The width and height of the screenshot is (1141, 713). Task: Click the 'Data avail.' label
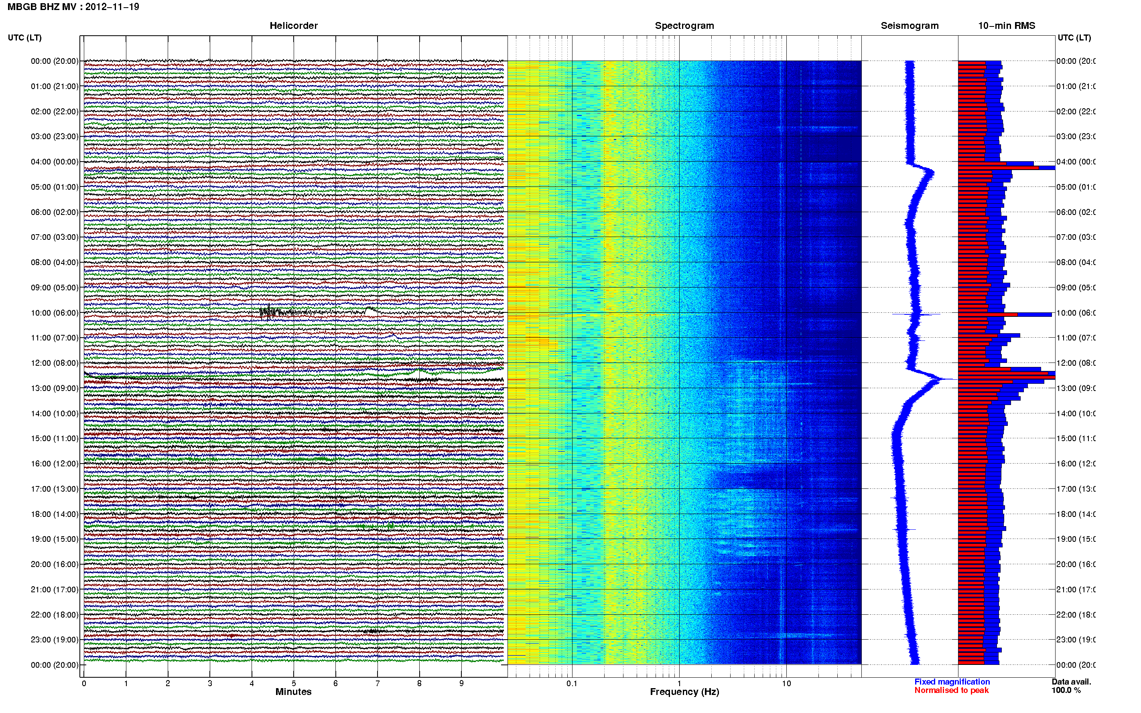1071,682
